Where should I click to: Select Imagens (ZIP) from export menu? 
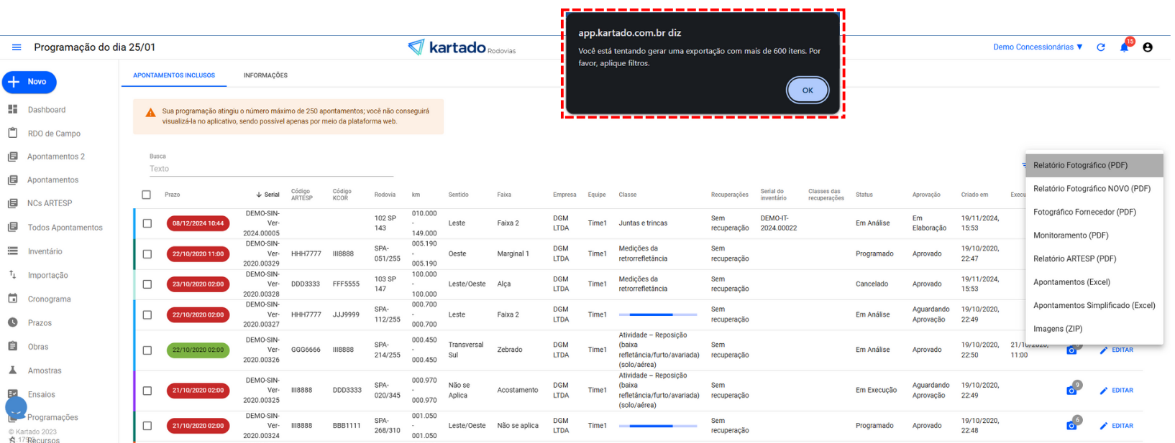tap(1057, 329)
